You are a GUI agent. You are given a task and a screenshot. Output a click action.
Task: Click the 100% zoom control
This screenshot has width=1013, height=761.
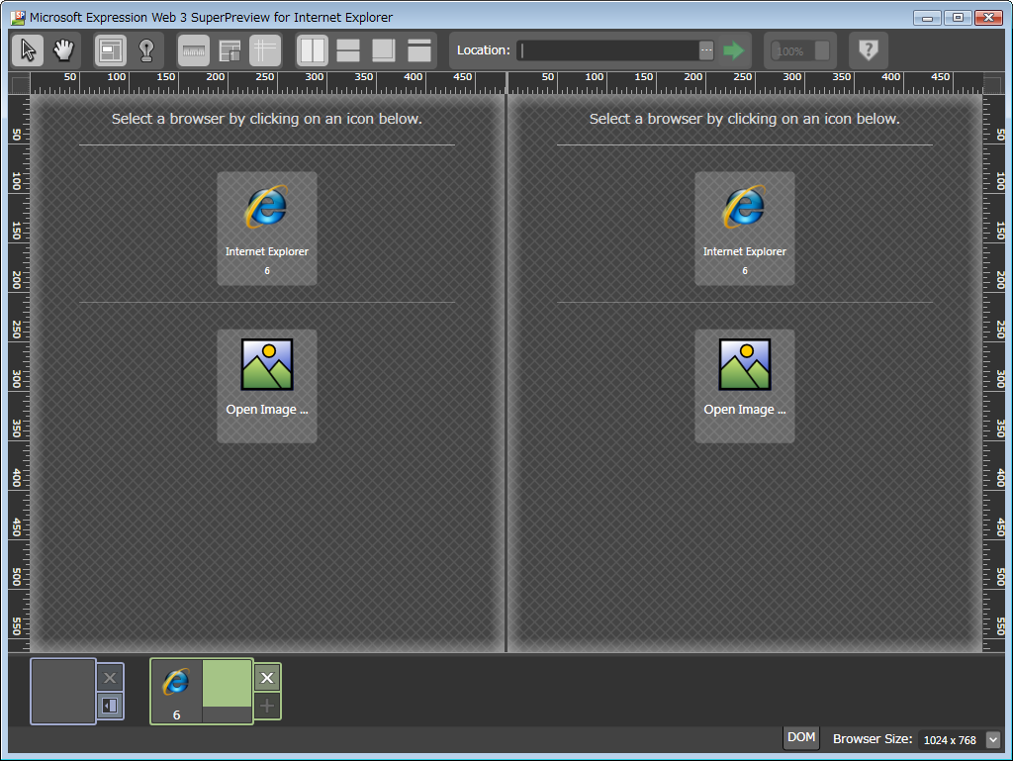(800, 51)
